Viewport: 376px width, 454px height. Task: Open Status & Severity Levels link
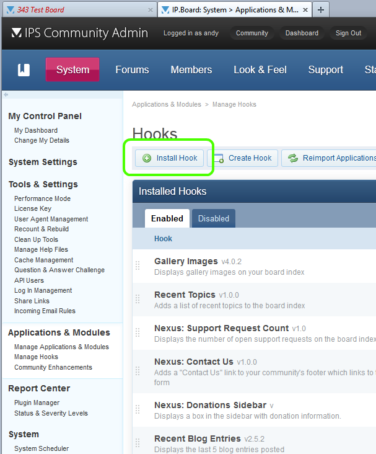51,413
